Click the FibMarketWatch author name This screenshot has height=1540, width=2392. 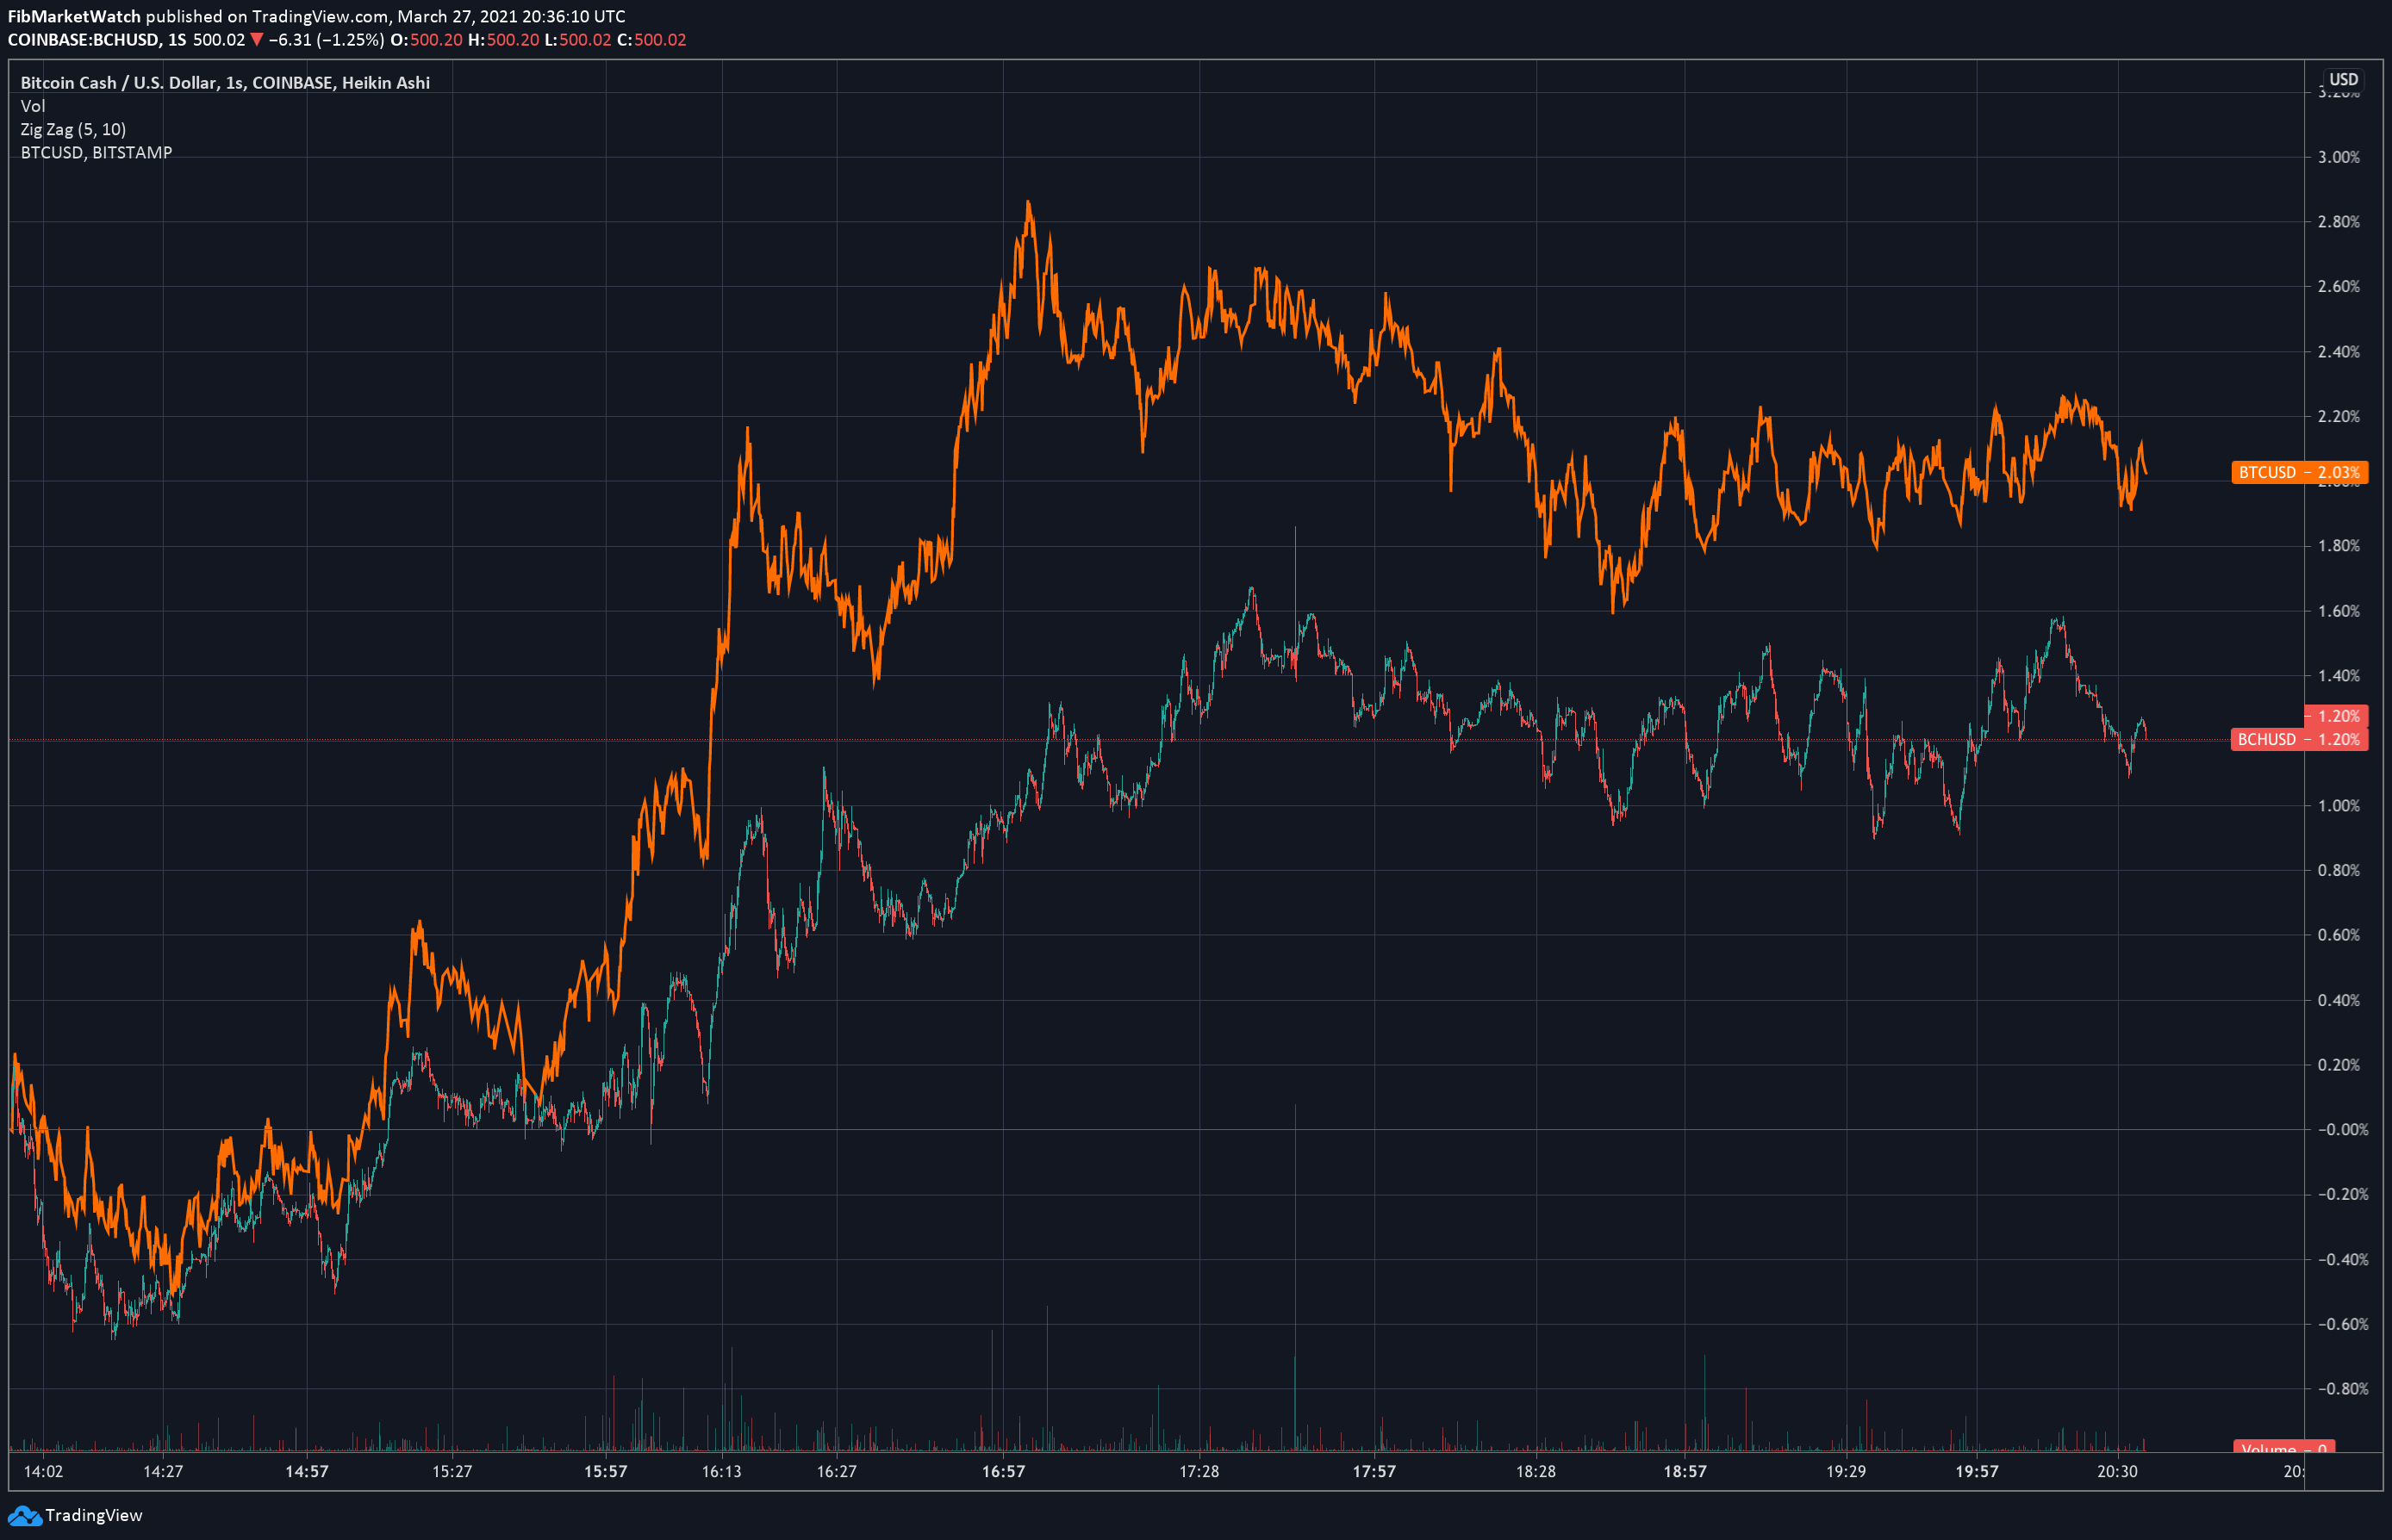(74, 16)
